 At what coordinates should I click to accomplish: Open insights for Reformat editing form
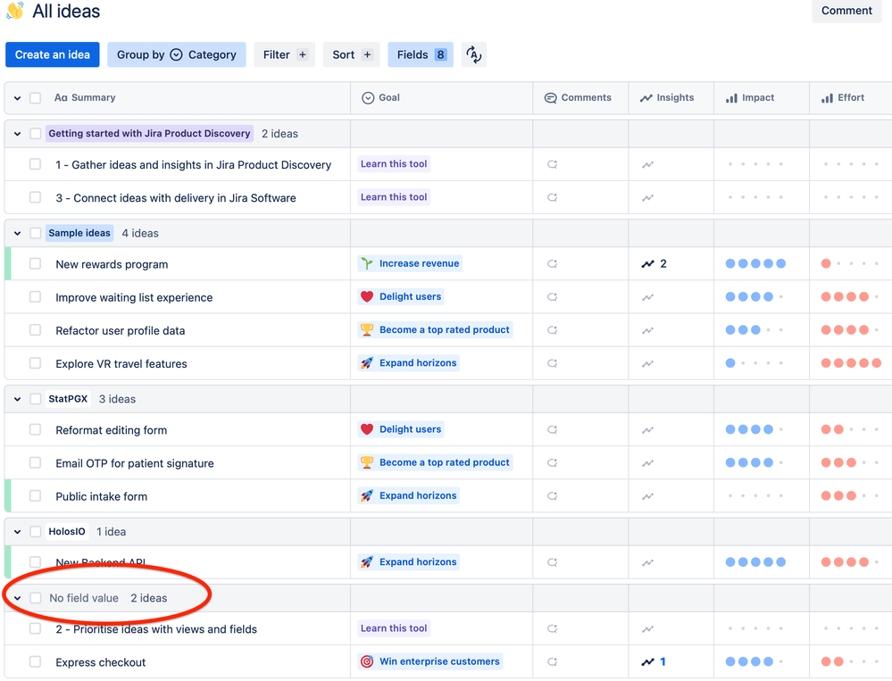pyautogui.click(x=647, y=430)
